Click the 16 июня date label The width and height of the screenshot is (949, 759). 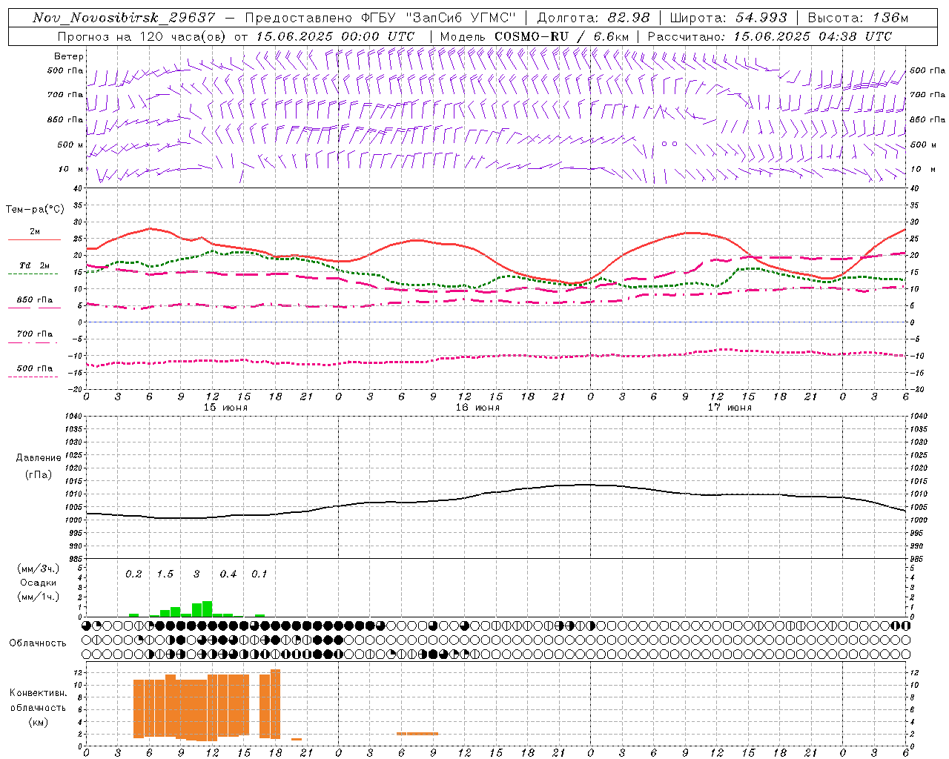click(477, 408)
